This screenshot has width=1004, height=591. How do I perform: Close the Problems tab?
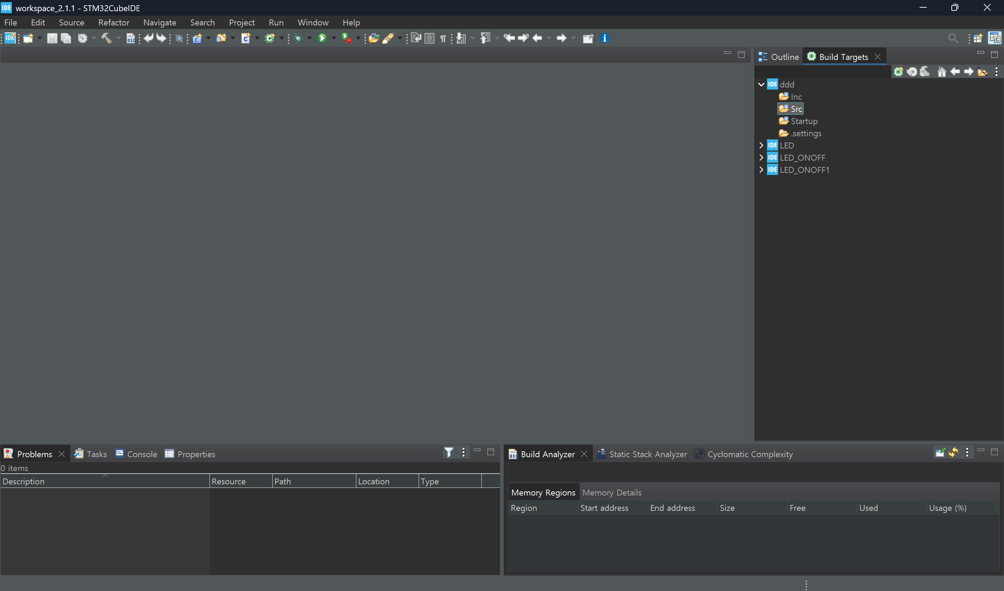point(61,454)
